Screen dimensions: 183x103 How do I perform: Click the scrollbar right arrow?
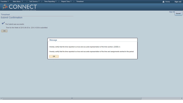click(x=182, y=98)
